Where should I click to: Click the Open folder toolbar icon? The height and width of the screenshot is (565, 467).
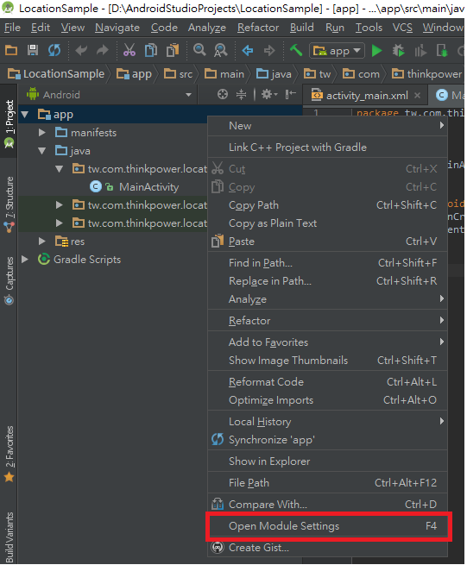pyautogui.click(x=11, y=50)
